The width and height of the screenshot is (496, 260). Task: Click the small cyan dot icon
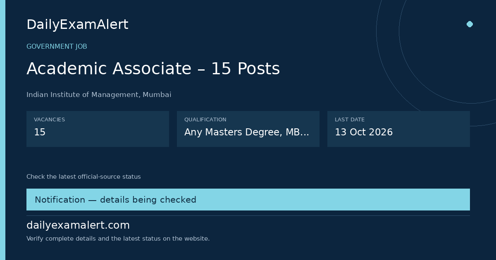coord(470,24)
